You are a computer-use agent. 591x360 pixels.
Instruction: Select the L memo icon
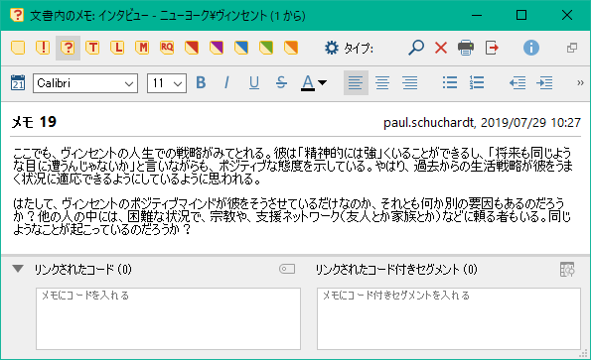coord(117,48)
